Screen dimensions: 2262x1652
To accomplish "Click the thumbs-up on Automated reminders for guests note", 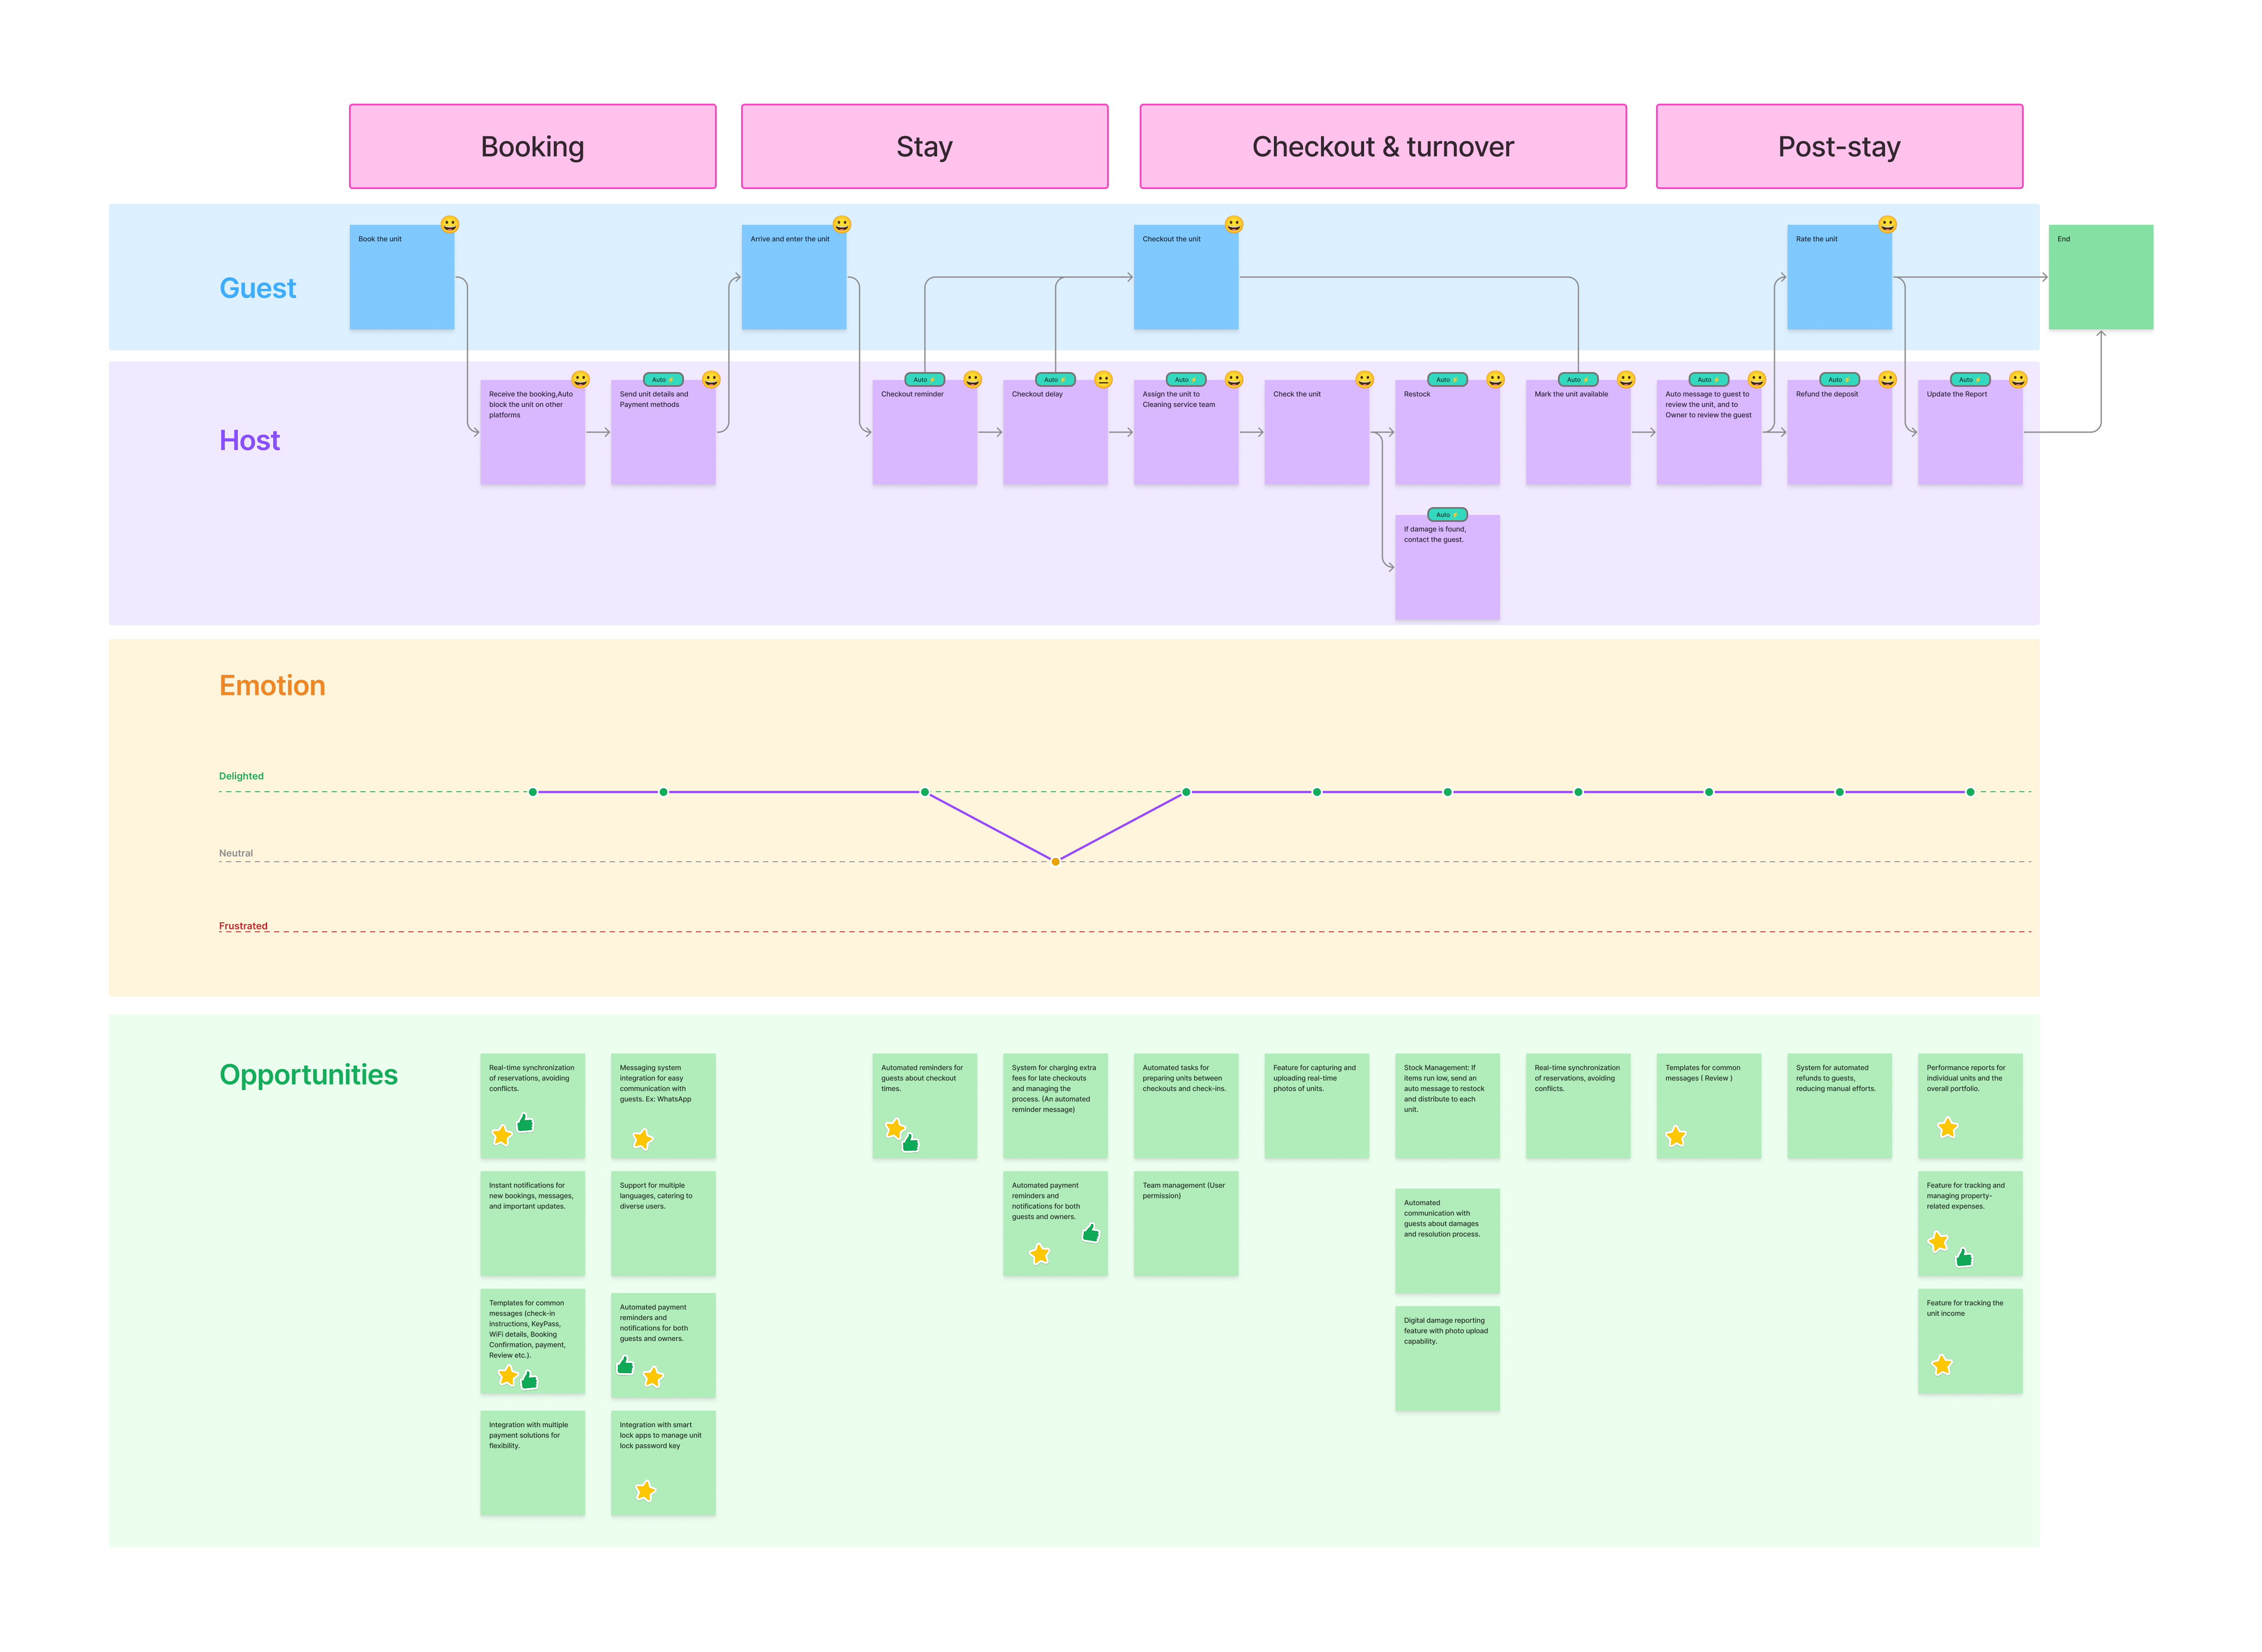I will click(x=910, y=1142).
